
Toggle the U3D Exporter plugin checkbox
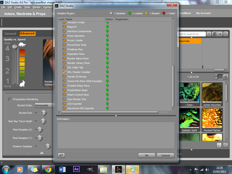(x=64, y=104)
